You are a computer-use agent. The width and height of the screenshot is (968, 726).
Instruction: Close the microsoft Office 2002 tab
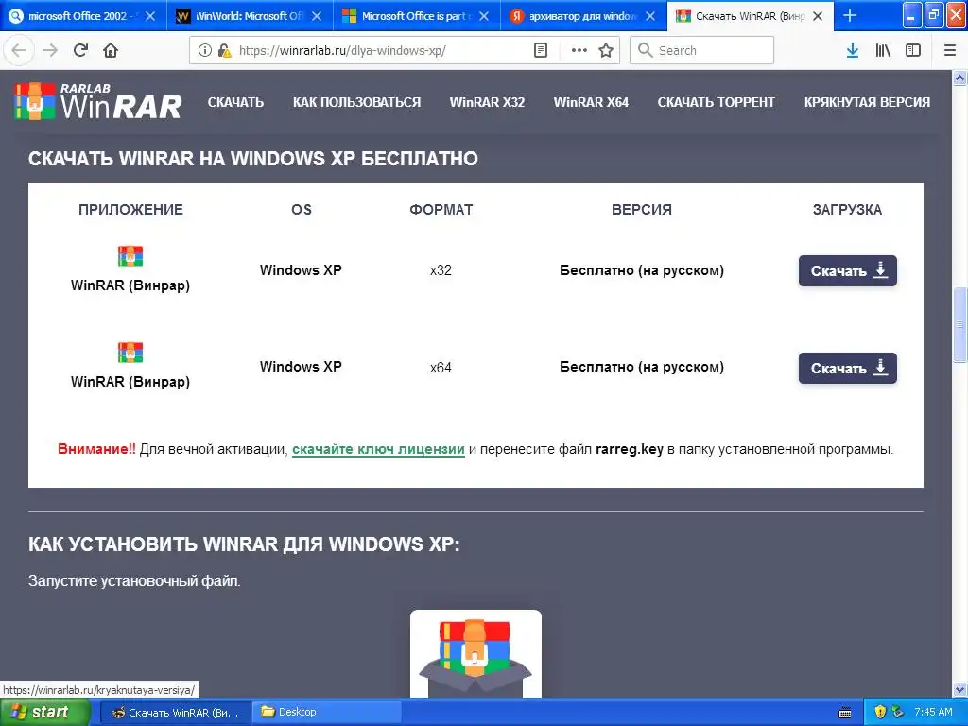(150, 16)
